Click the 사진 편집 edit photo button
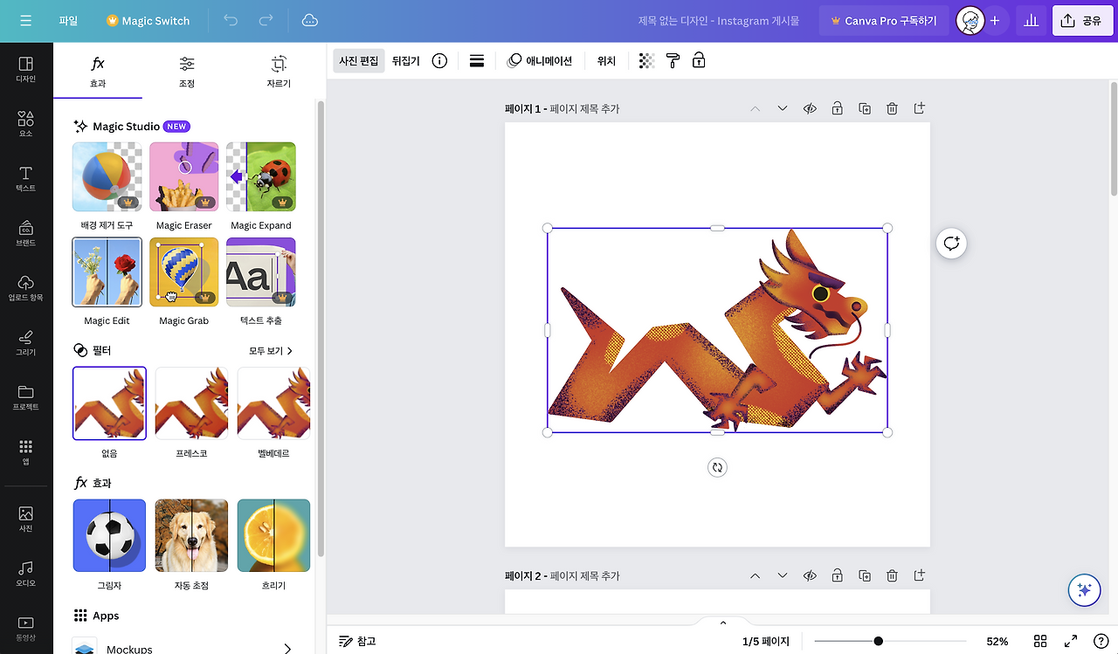 tap(359, 61)
